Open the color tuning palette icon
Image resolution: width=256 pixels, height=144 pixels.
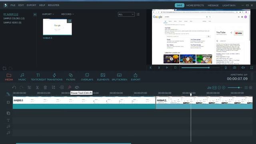(77, 87)
